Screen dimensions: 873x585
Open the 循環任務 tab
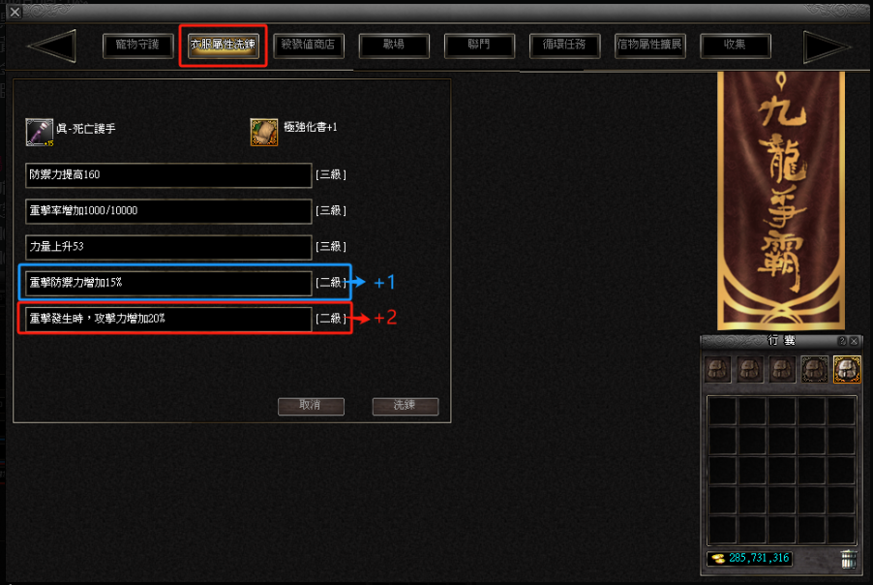(564, 46)
